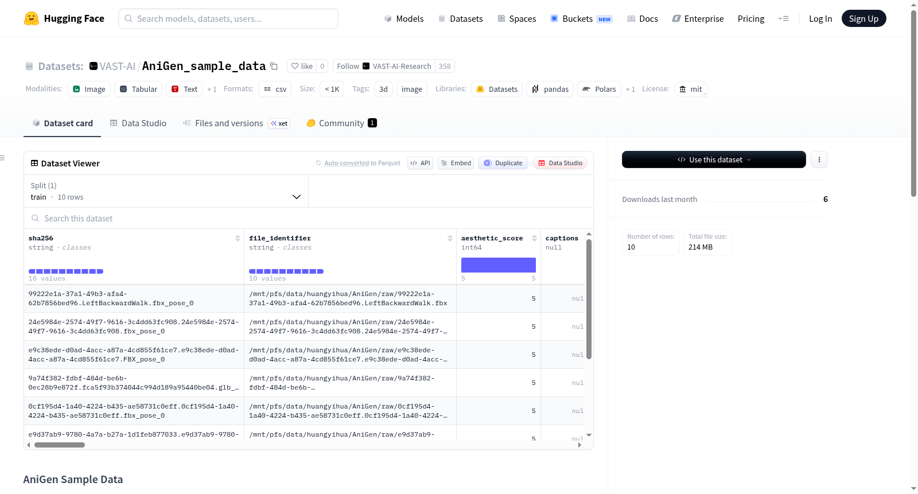The width and height of the screenshot is (918, 494).
Task: Click the AniGen Sample Data heading
Action: pos(73,480)
